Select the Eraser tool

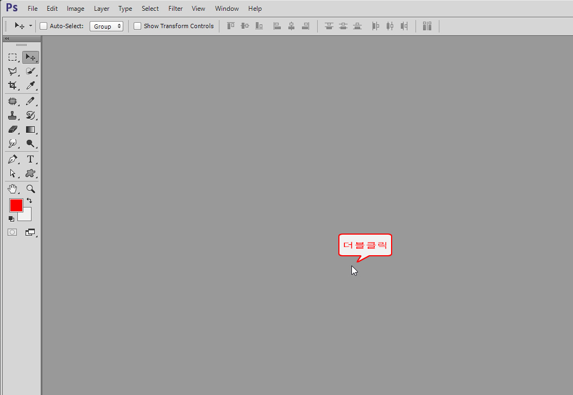click(13, 129)
